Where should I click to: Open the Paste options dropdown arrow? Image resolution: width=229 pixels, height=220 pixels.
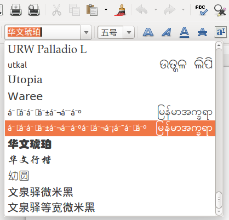(106, 9)
